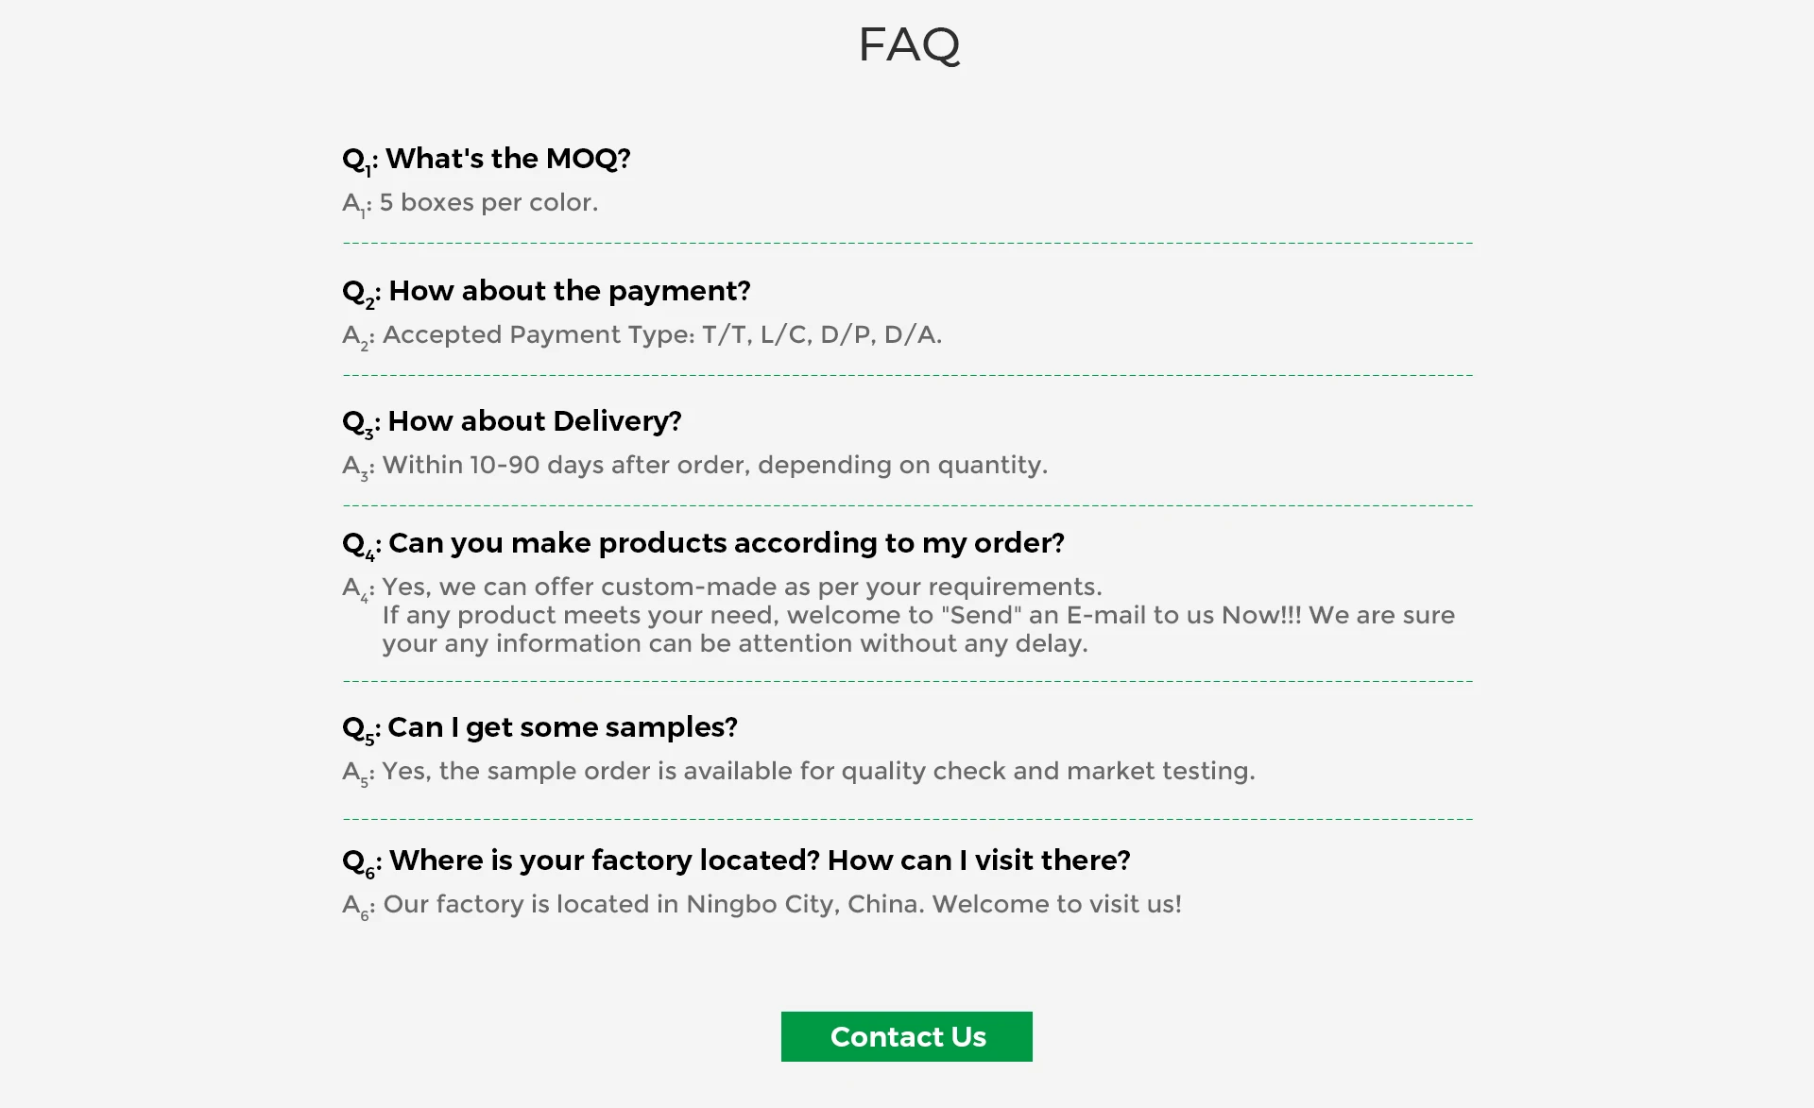Screen dimensions: 1814x1108
Task: Select the "What's the MOQ?" question
Action: coord(487,159)
